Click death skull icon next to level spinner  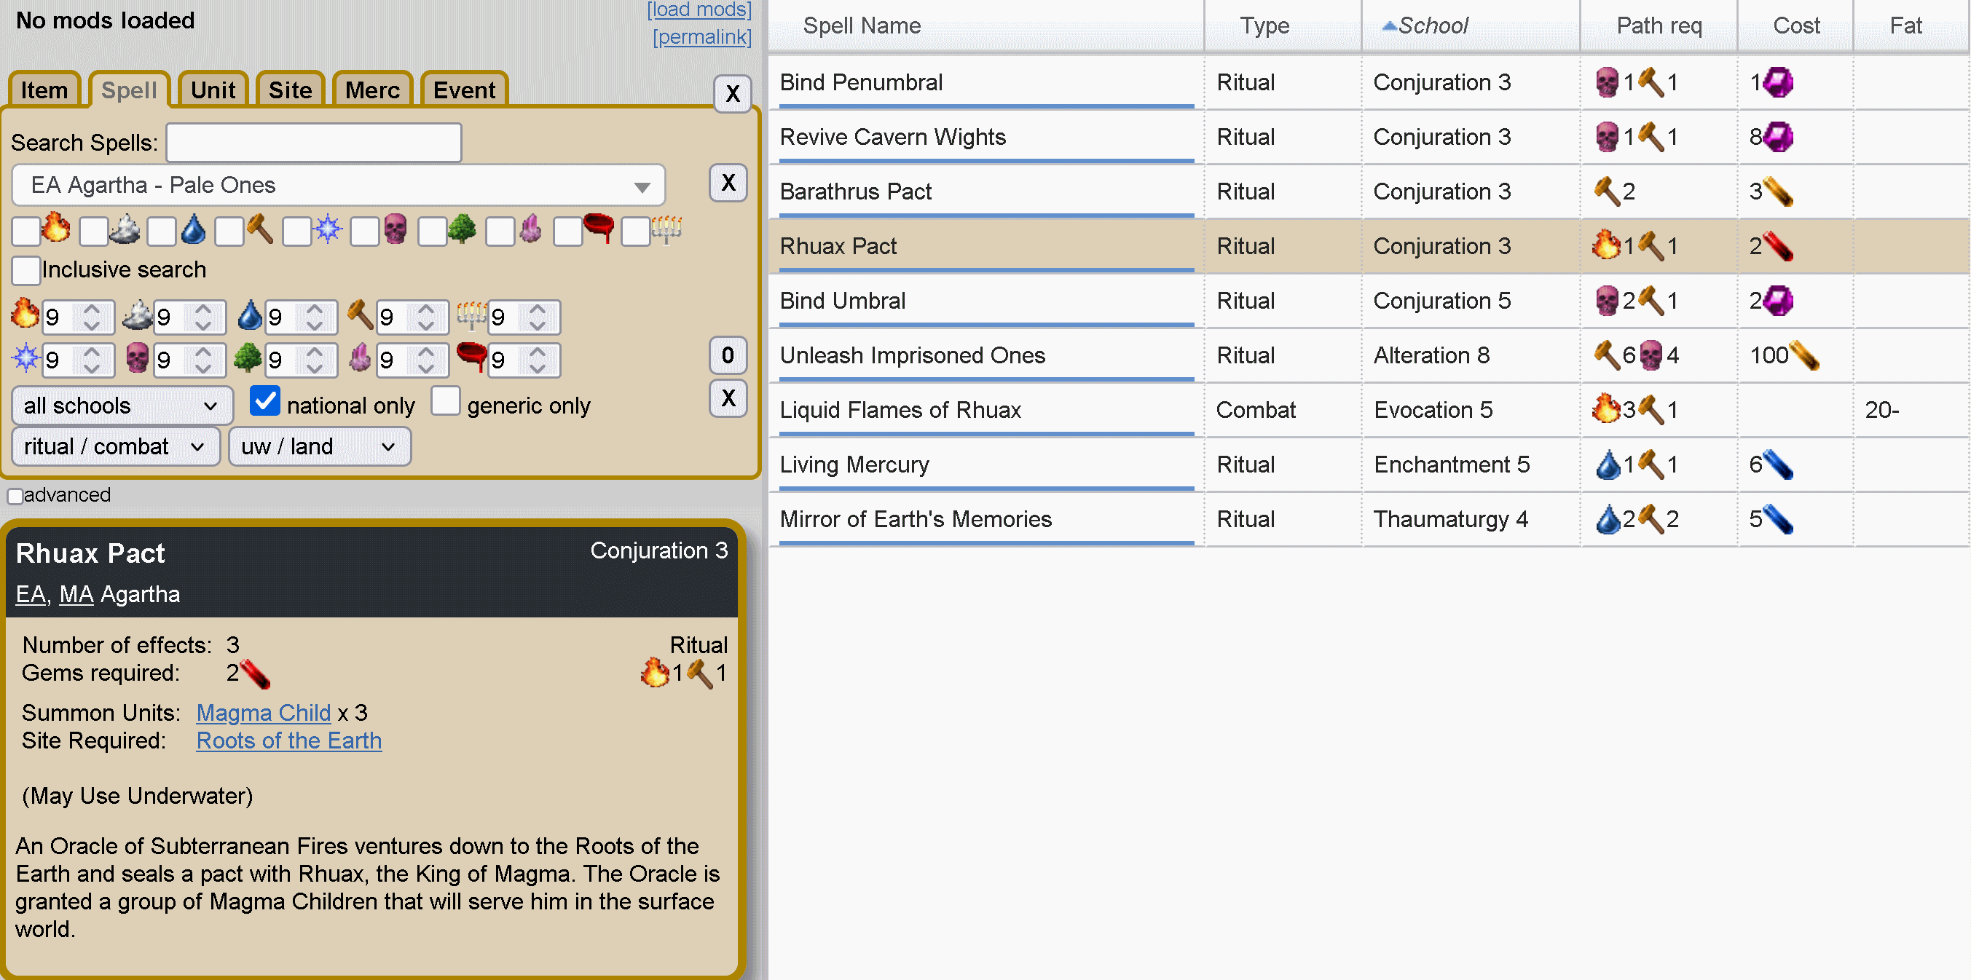point(137,357)
